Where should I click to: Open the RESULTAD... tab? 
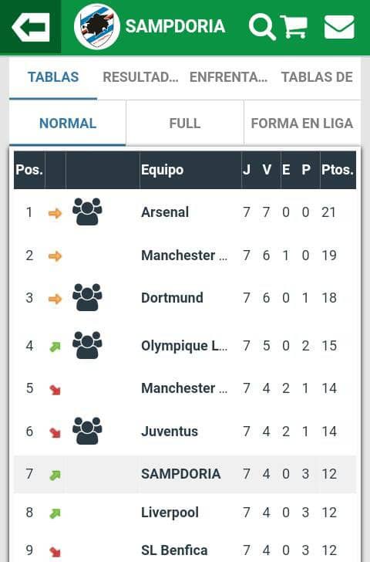coord(140,77)
